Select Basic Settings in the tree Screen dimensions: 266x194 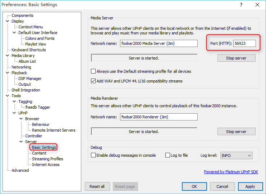[44, 147]
